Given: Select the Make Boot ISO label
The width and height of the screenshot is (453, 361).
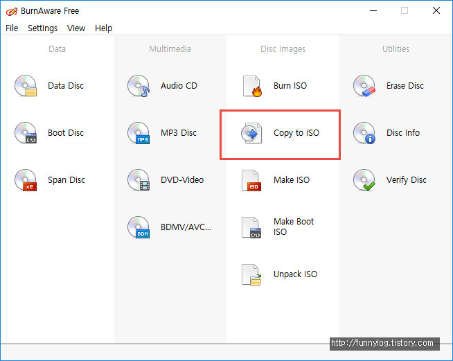Looking at the screenshot, I should (294, 227).
